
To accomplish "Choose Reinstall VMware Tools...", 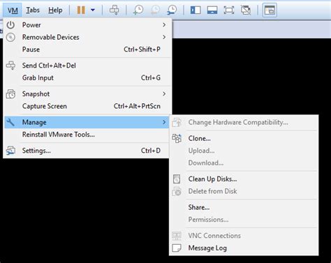I will pyautogui.click(x=87, y=135).
